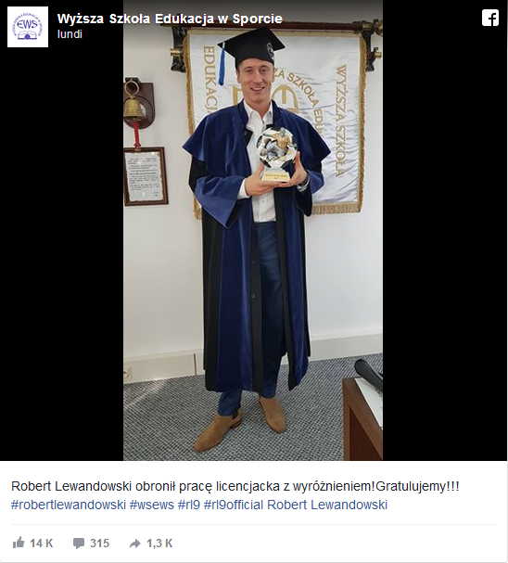The image size is (508, 563).
Task: Click the share arrow icon
Action: [x=135, y=544]
